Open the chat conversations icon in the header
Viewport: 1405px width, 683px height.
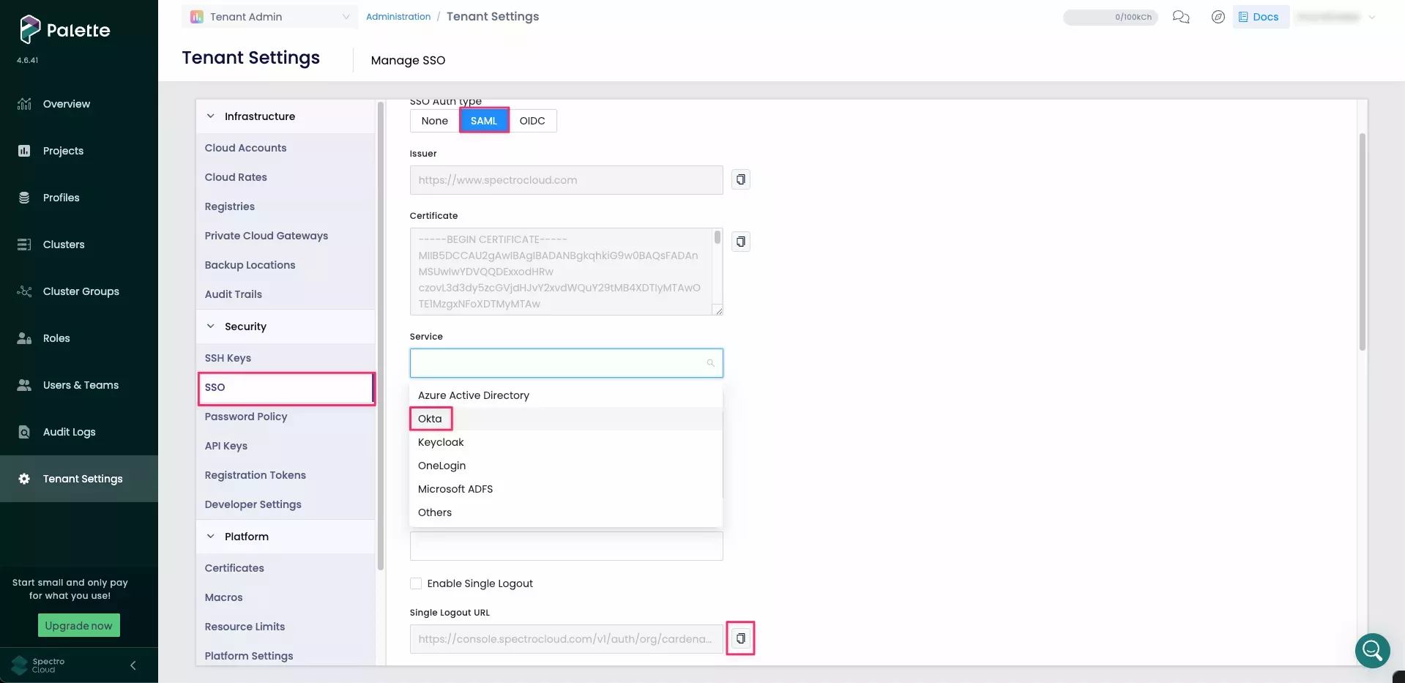(1180, 17)
